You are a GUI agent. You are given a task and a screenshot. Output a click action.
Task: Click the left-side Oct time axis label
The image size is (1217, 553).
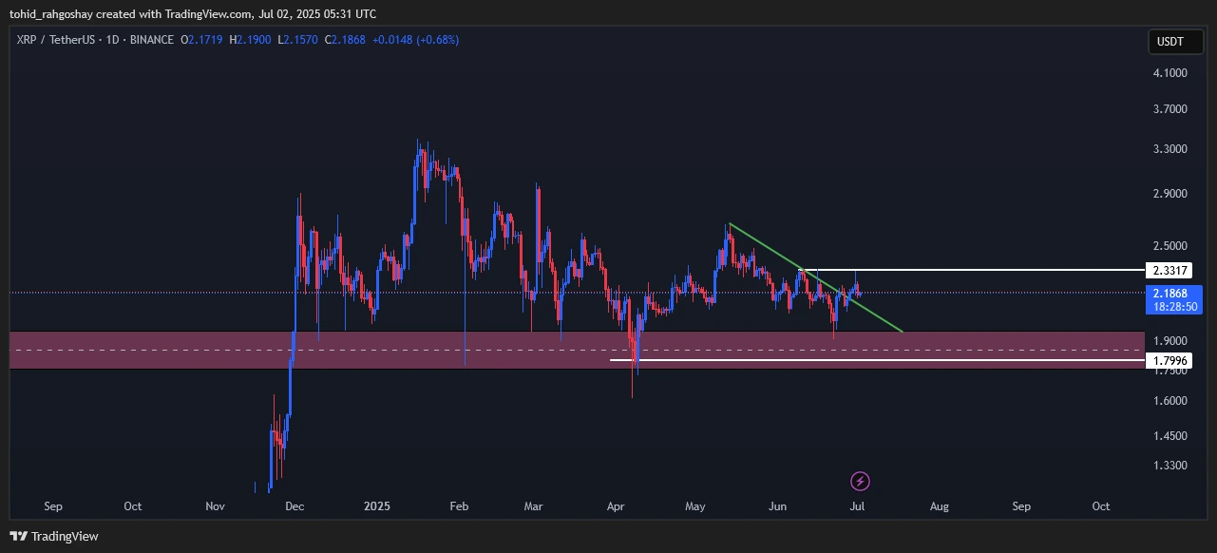pyautogui.click(x=133, y=506)
